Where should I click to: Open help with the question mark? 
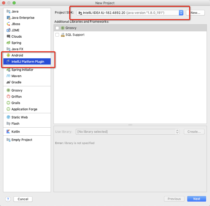tap(8, 199)
